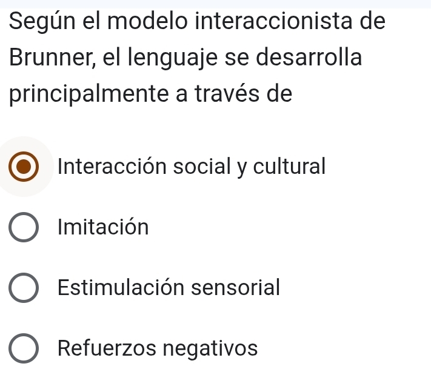Select the Estimulación sensorial radio button
This screenshot has height=392, width=431.
[24, 288]
